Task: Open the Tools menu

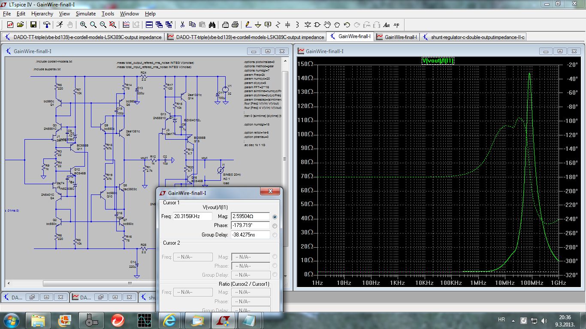Action: [108, 14]
